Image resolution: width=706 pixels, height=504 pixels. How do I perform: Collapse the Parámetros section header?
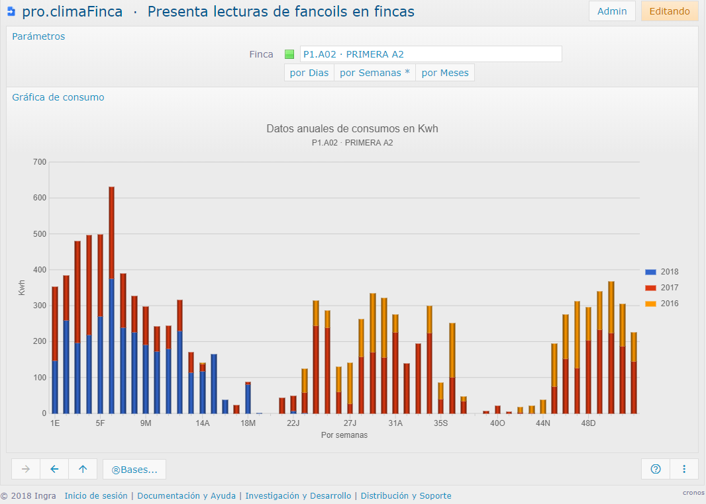pyautogui.click(x=38, y=36)
